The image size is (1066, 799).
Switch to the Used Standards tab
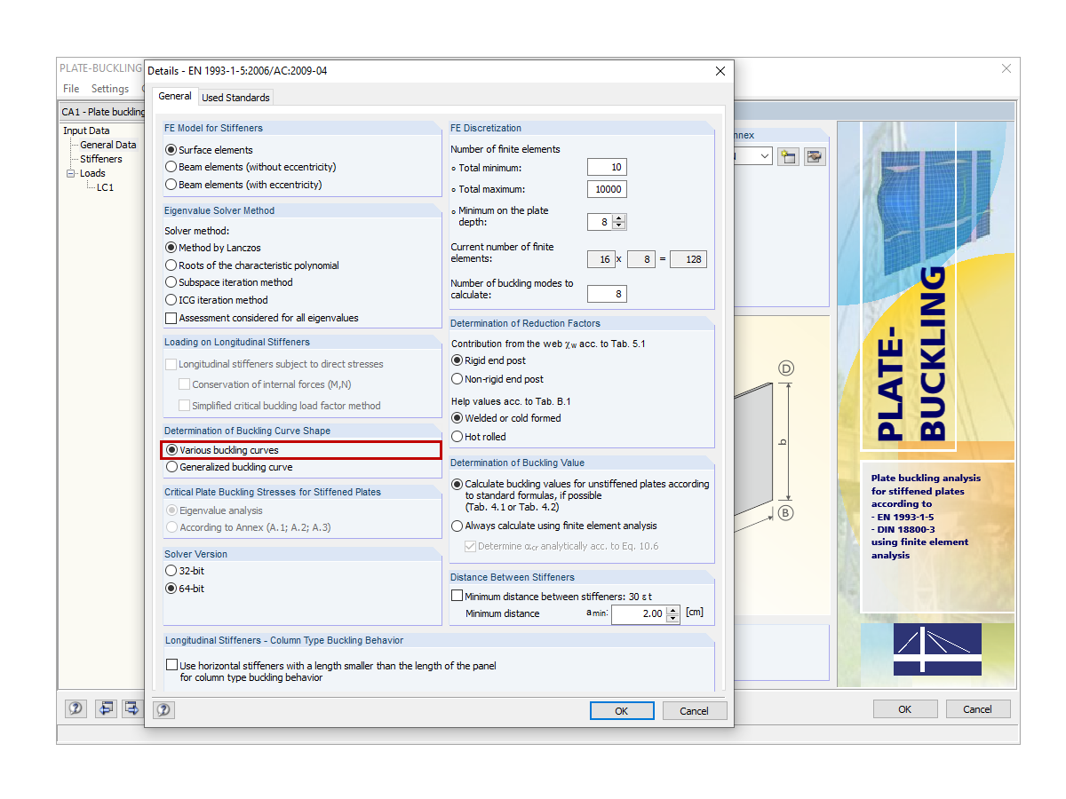point(235,96)
